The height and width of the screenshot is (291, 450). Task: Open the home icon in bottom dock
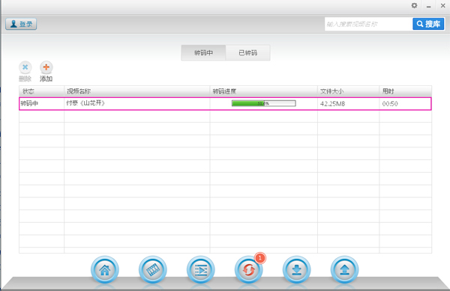coord(105,269)
